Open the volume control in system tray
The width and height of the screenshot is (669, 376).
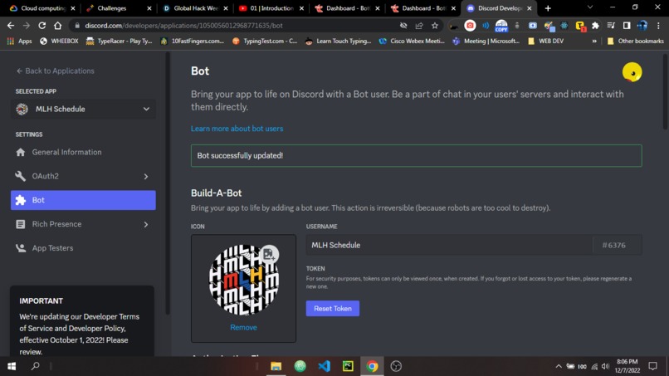click(605, 366)
